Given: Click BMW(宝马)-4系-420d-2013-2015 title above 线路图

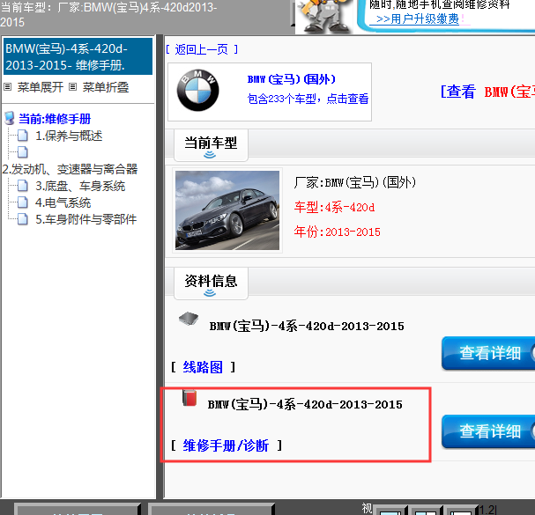Looking at the screenshot, I should click(x=307, y=327).
